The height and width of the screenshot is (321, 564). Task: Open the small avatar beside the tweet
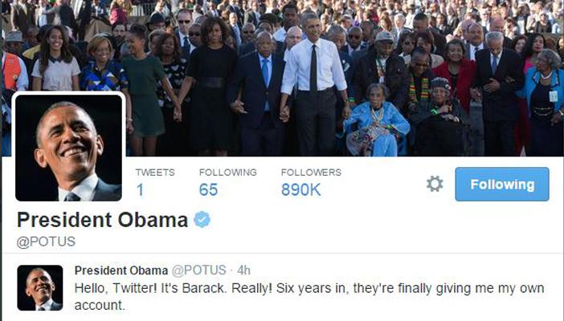tap(40, 288)
